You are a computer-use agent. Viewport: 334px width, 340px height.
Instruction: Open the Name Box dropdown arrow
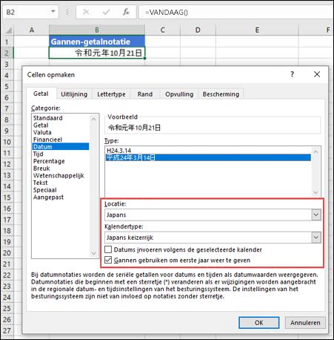click(53, 12)
